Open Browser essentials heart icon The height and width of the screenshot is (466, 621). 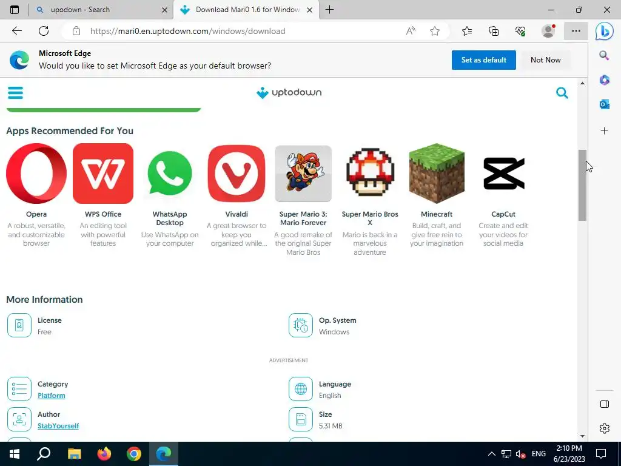click(520, 31)
